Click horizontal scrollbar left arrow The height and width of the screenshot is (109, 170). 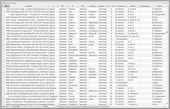click(x=58, y=106)
